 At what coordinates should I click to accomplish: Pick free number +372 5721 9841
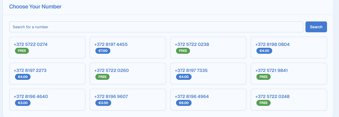click(289, 73)
